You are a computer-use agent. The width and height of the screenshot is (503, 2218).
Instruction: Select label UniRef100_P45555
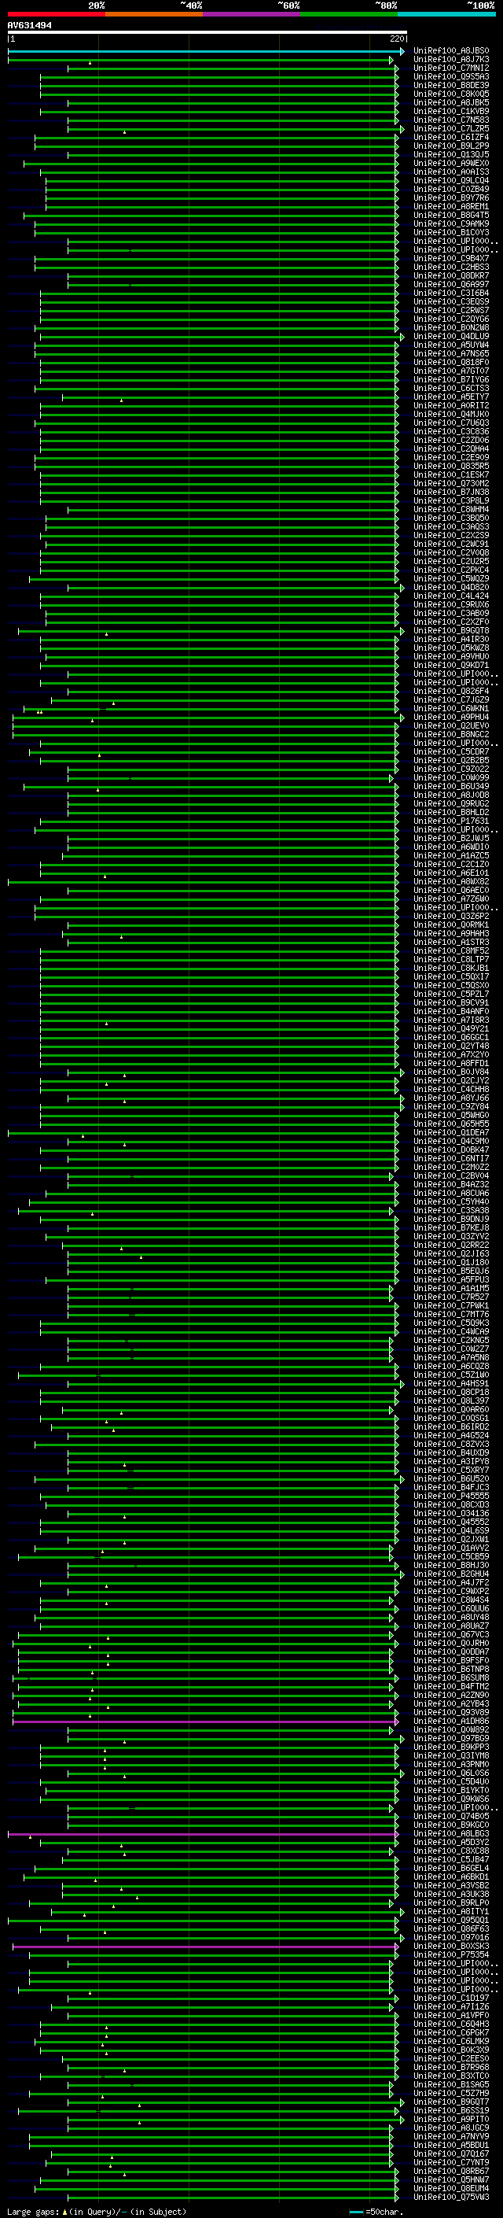tap(451, 1496)
